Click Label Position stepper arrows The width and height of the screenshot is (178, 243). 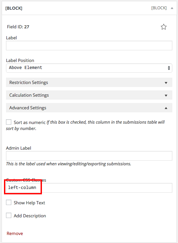(x=169, y=68)
